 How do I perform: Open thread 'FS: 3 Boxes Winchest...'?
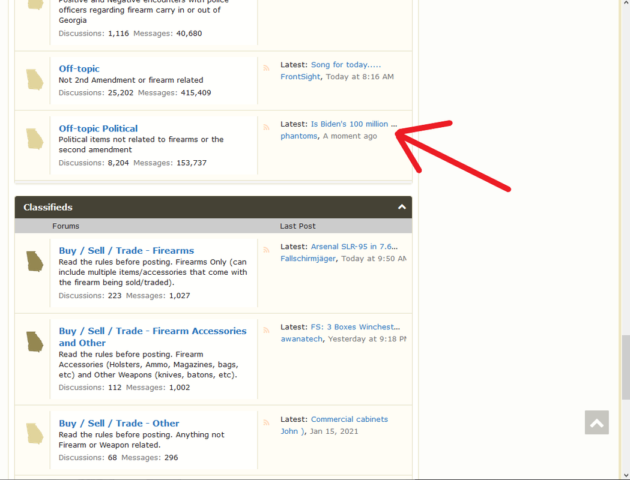356,326
